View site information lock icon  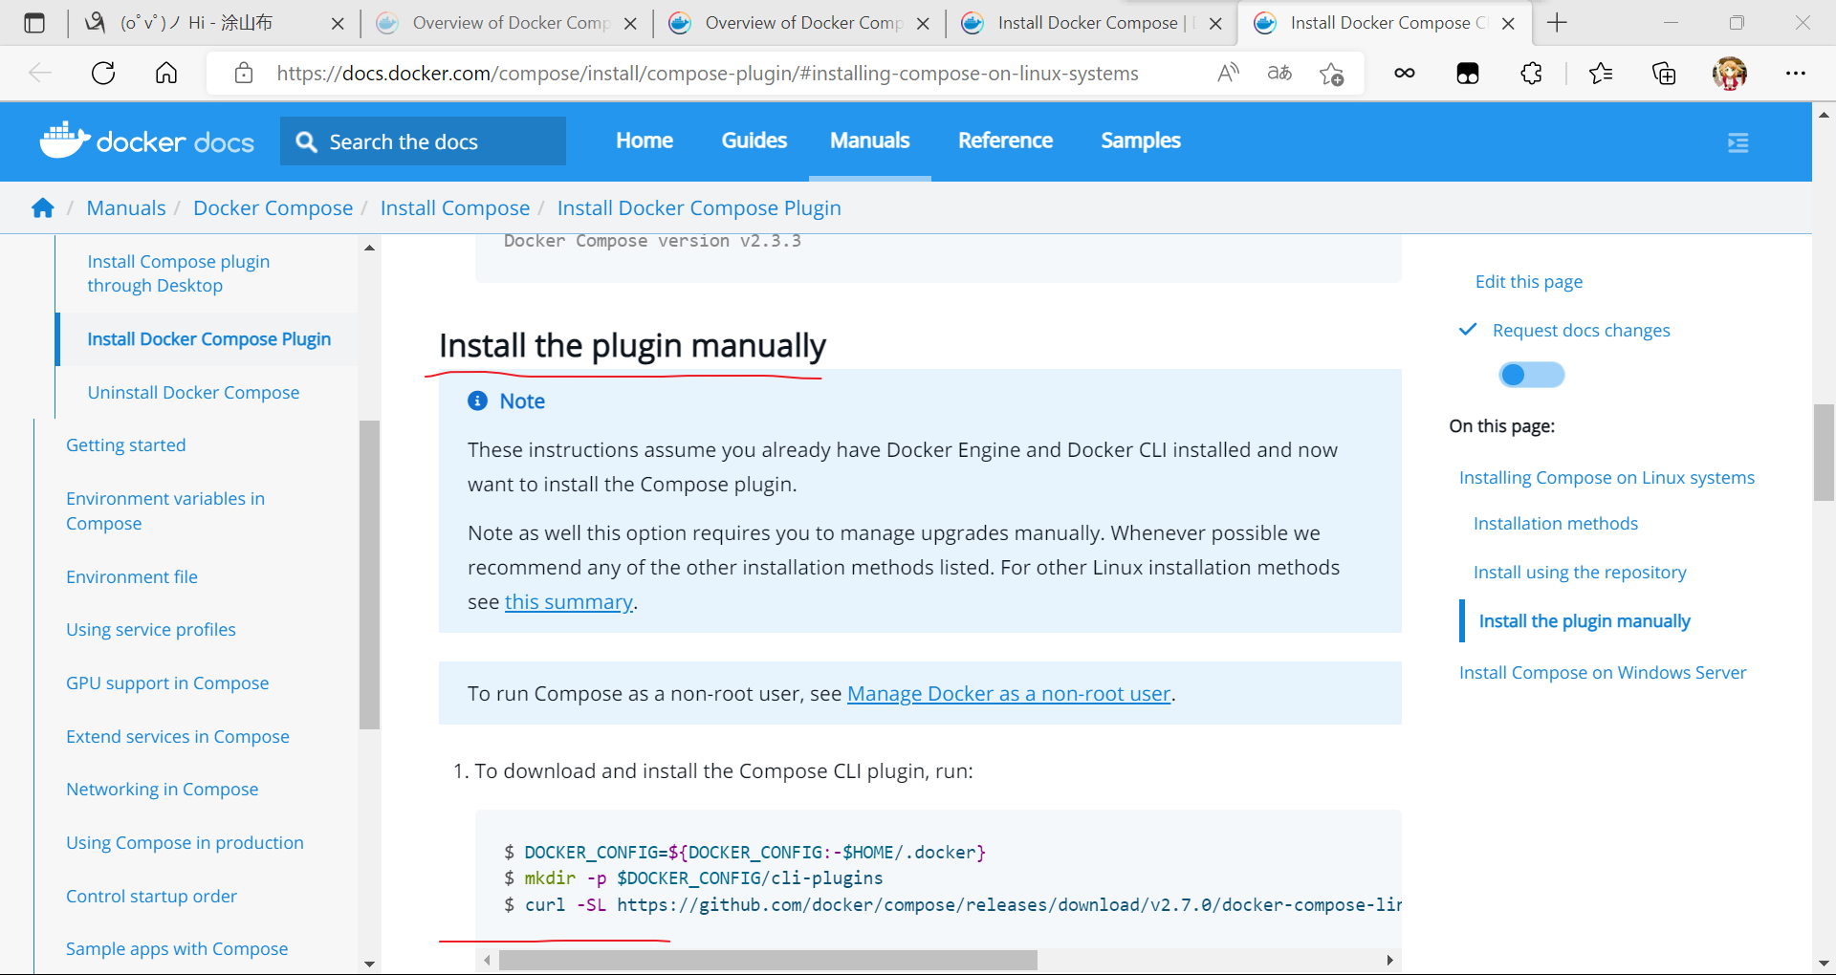244,73
